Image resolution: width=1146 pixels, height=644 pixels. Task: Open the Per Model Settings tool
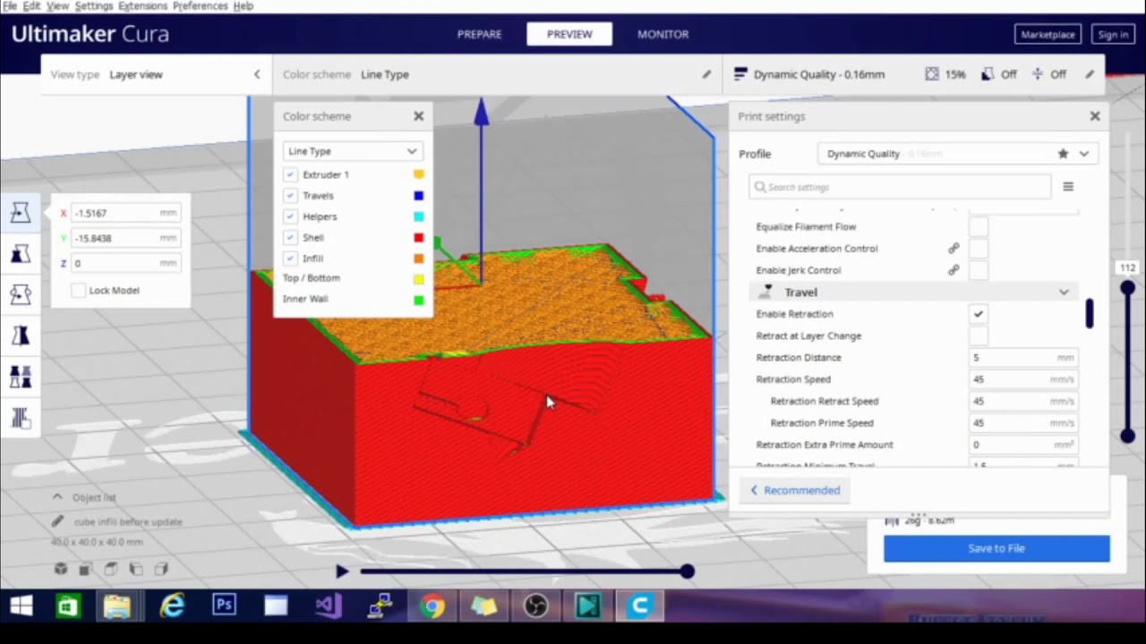pos(20,377)
